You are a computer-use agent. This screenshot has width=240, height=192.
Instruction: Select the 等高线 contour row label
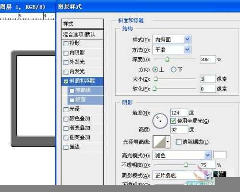(83, 90)
